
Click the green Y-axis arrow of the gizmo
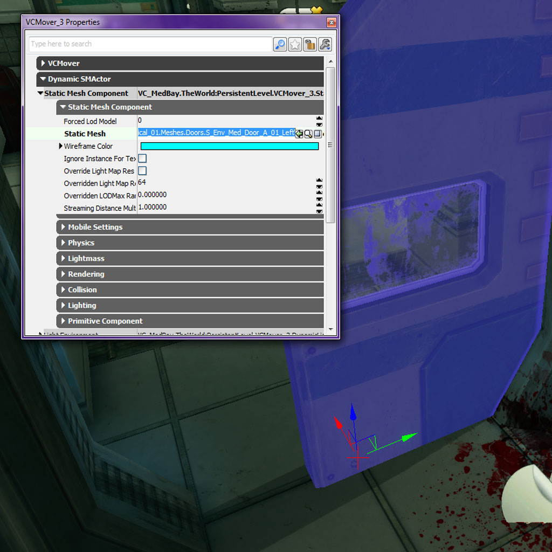pyautogui.click(x=409, y=438)
